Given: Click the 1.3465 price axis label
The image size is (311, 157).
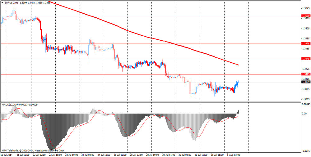Looking at the screenshot, I should point(306,49).
